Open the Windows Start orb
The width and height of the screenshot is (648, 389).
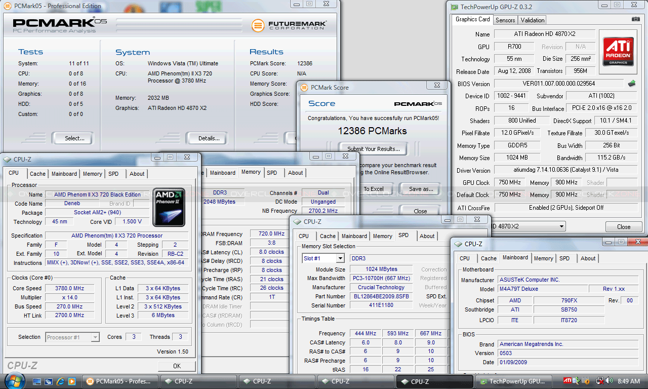(14, 381)
